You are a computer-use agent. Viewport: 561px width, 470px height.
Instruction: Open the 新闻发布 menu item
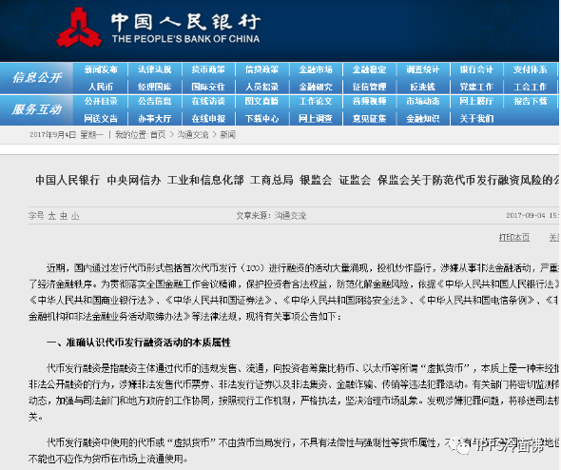click(x=101, y=69)
